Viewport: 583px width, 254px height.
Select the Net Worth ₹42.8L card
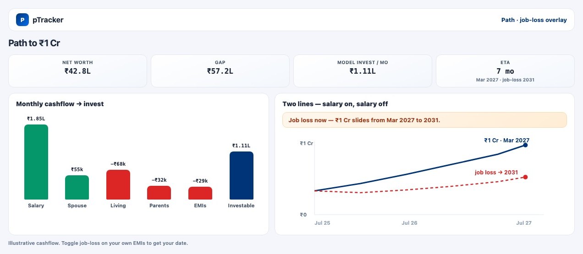tap(77, 71)
